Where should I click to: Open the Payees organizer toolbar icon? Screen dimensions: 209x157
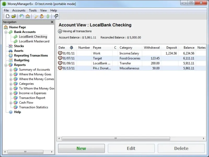pyautogui.click(x=42, y=16)
